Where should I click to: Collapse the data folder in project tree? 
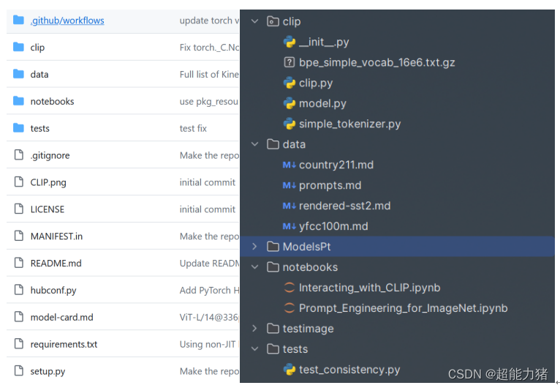254,144
